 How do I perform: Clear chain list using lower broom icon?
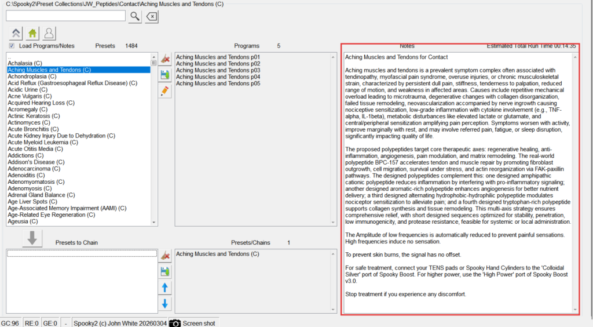pyautogui.click(x=165, y=256)
